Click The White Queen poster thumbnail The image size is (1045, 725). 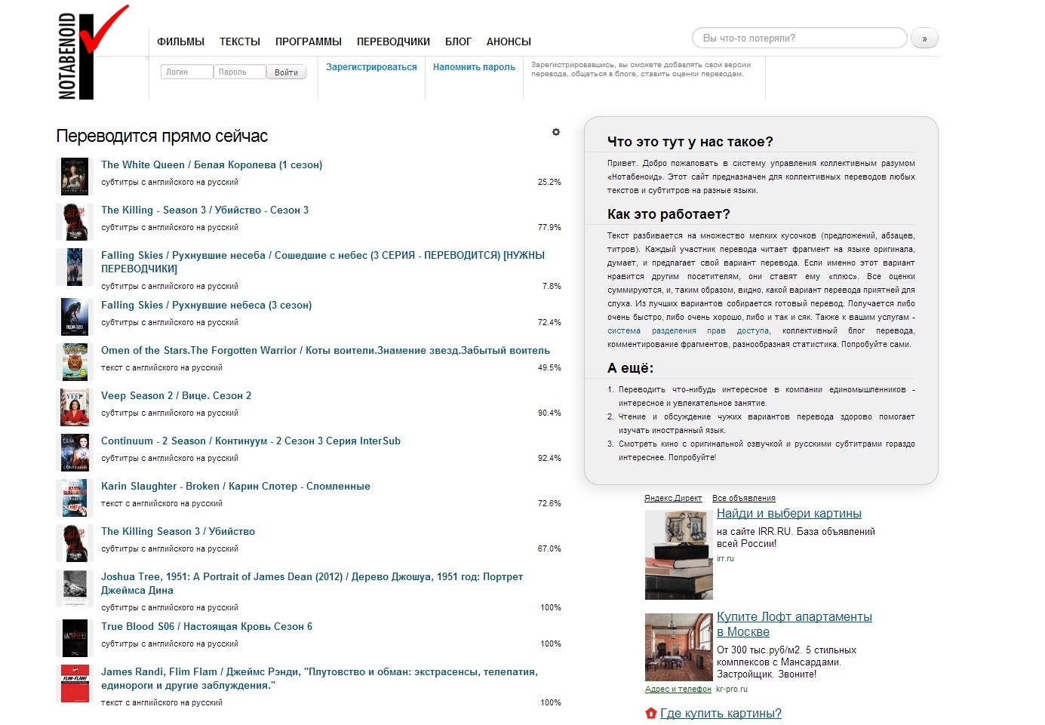click(x=75, y=177)
